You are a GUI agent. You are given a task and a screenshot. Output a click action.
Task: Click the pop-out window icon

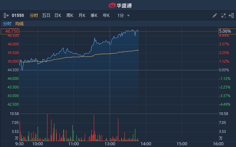tap(231, 15)
